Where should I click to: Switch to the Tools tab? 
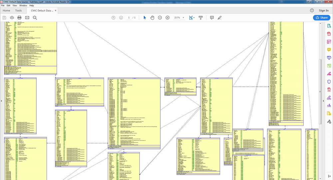[x=18, y=11]
